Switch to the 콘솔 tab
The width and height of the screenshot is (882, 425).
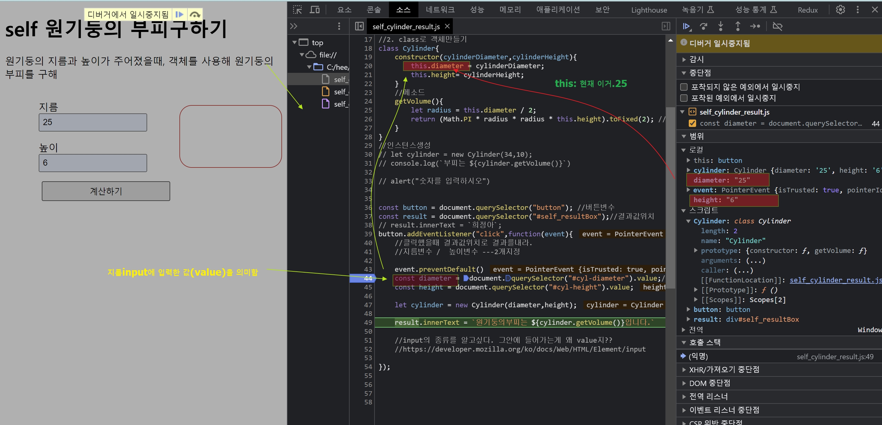(x=374, y=10)
